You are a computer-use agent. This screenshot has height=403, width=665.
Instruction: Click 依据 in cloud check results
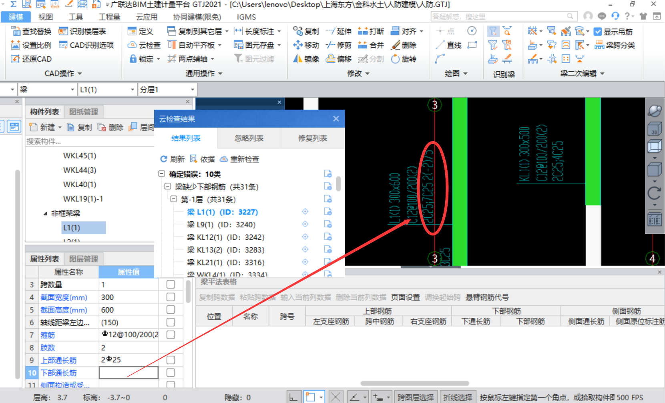tap(203, 159)
